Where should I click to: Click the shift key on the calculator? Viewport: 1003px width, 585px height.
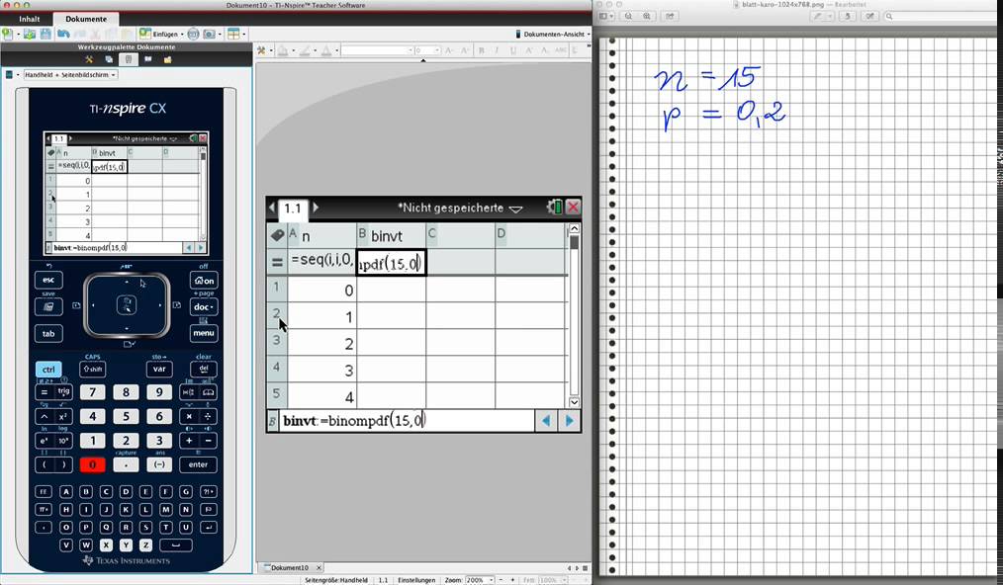click(x=93, y=369)
